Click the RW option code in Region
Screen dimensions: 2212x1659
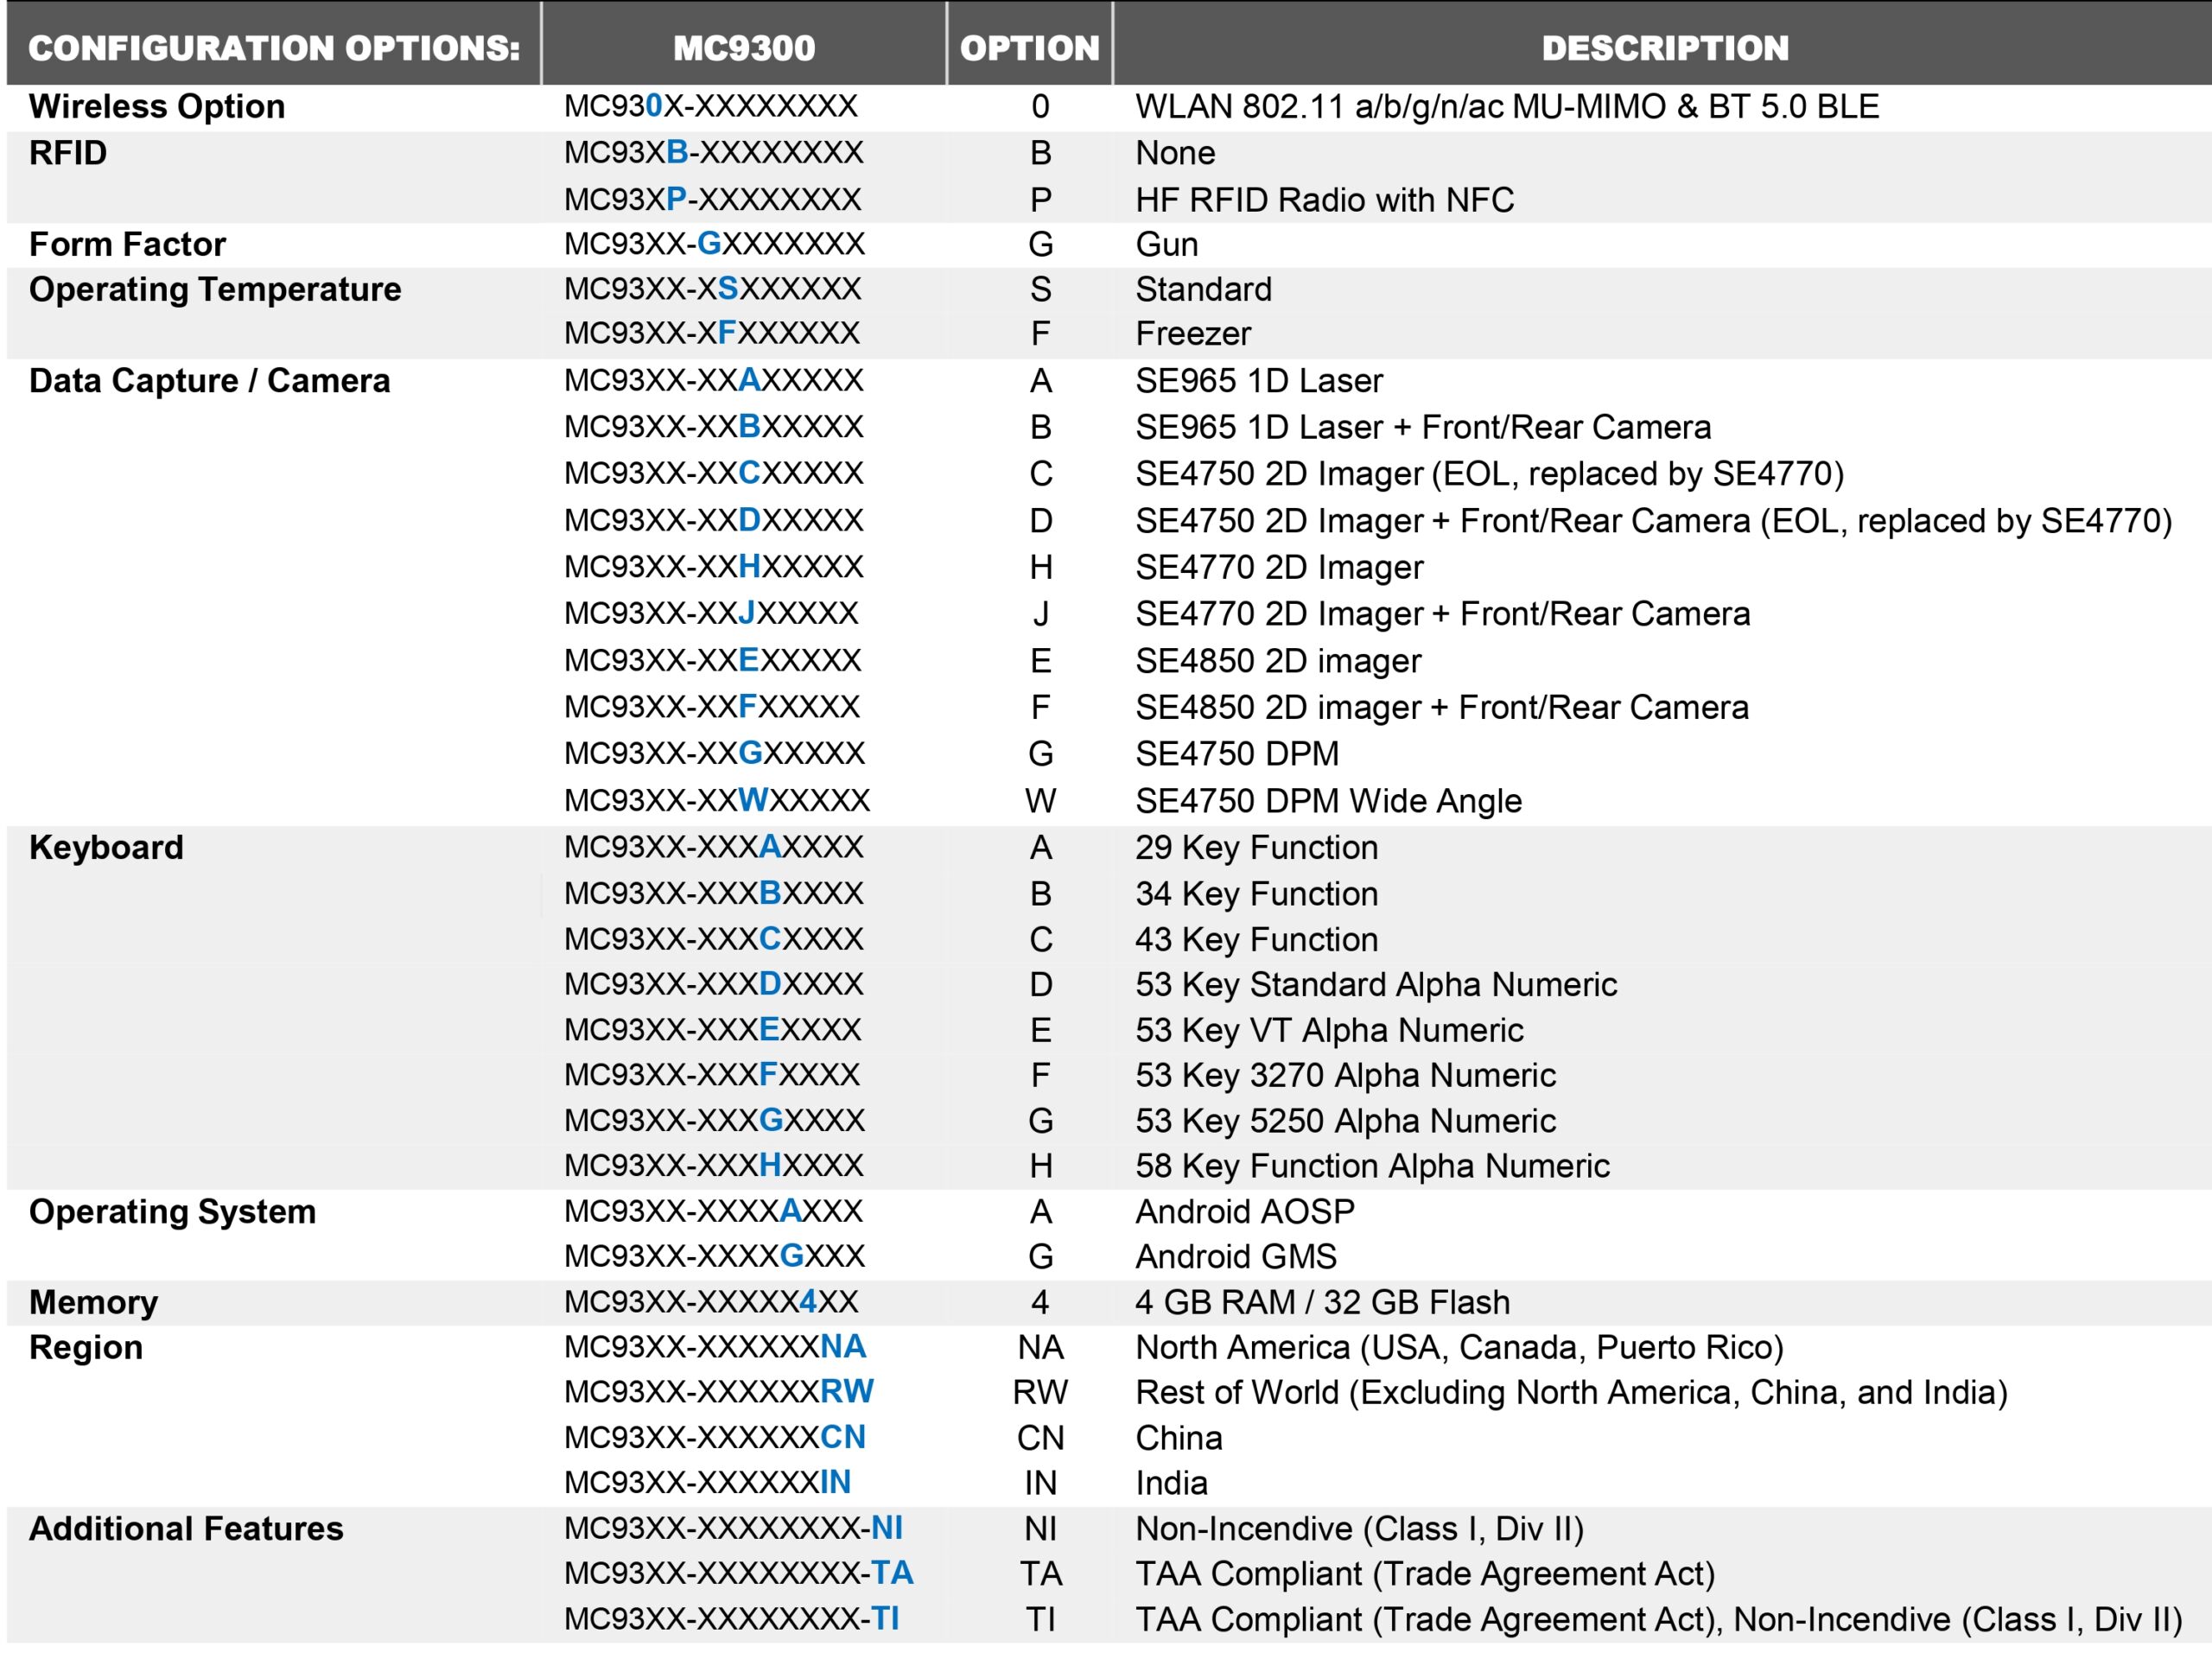[x=1040, y=1392]
